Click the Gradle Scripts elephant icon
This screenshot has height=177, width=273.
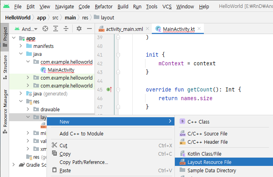(x=22, y=165)
